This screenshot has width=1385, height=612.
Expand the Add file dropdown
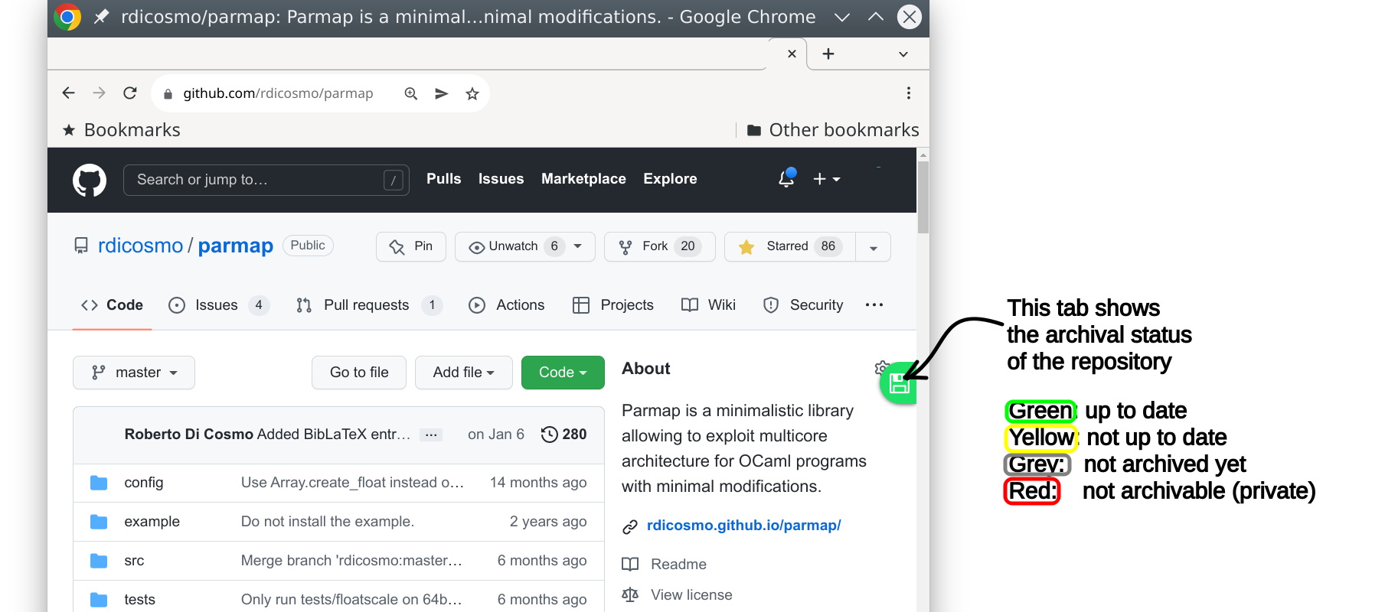[463, 373]
